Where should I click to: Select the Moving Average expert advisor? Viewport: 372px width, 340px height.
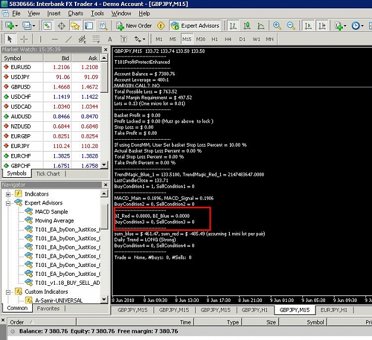click(x=54, y=221)
